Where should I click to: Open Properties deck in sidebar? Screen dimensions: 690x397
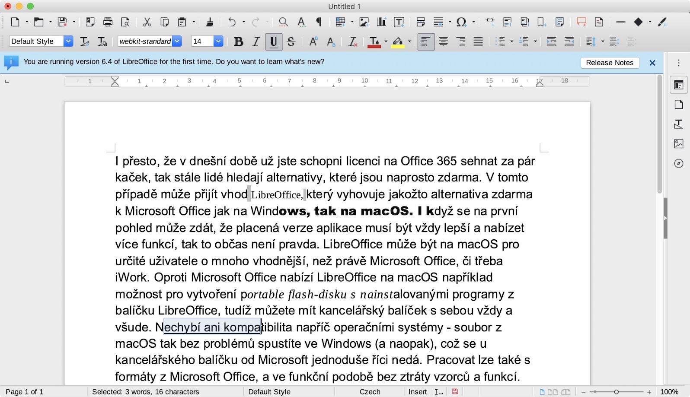click(x=679, y=85)
